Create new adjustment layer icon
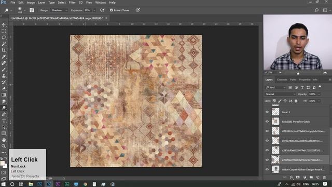Screen dimensions: 332x187 (305, 177)
